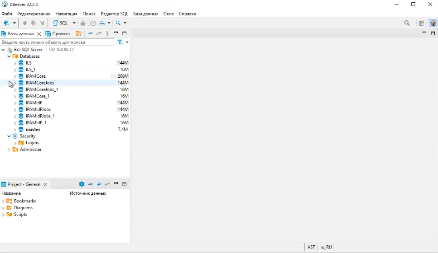
Task: Open the navigator view menu three dots
Action: tap(107, 33)
